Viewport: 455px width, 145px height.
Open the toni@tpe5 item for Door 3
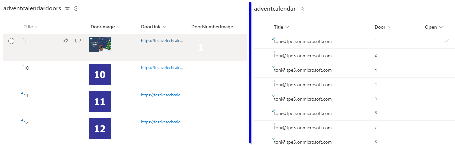(303, 70)
